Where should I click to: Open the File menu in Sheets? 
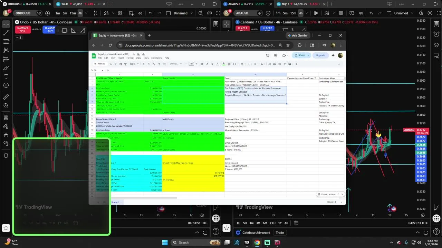click(x=100, y=58)
